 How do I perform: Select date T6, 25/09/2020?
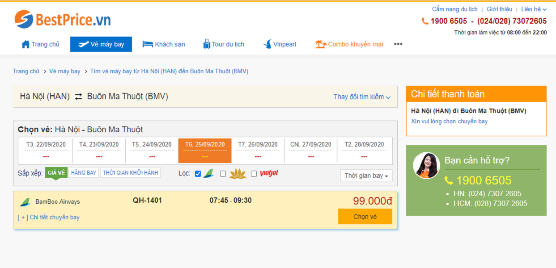click(205, 151)
